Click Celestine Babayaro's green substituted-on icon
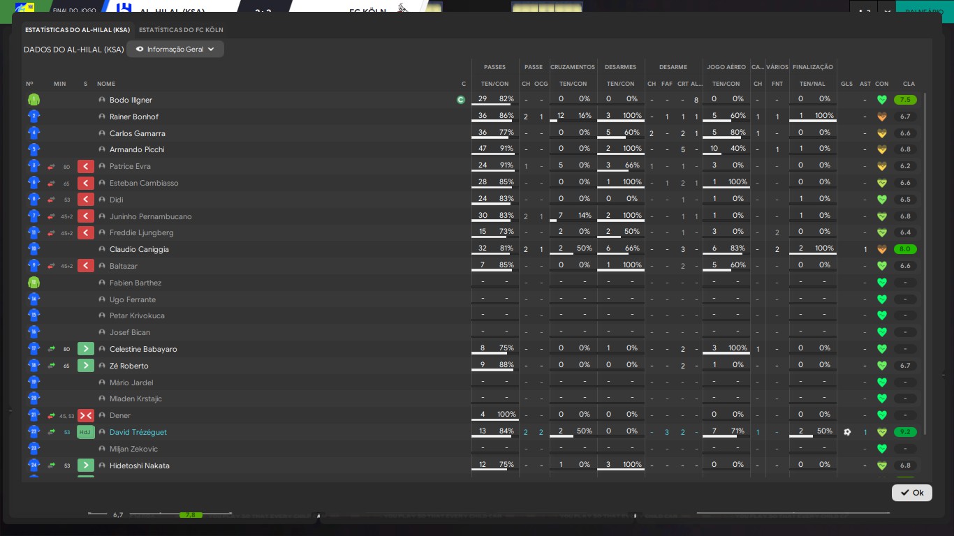The width and height of the screenshot is (954, 536). pyautogui.click(x=86, y=349)
